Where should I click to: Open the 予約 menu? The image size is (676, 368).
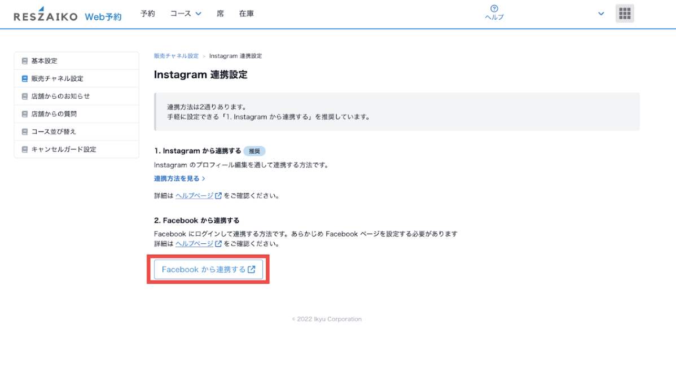click(147, 14)
